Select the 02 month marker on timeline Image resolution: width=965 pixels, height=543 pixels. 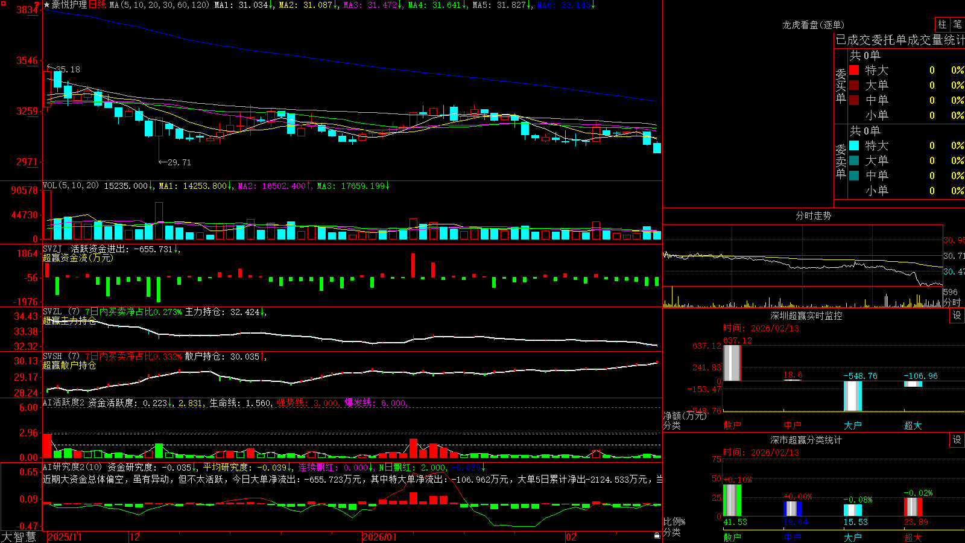571,537
